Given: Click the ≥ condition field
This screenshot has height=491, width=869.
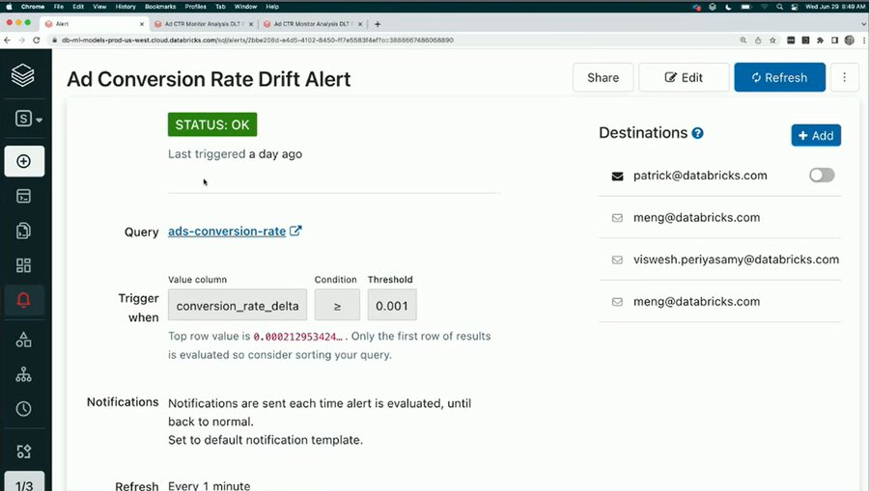Looking at the screenshot, I should 337,305.
